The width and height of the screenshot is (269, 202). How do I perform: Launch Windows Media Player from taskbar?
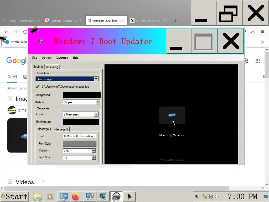(x=50, y=196)
